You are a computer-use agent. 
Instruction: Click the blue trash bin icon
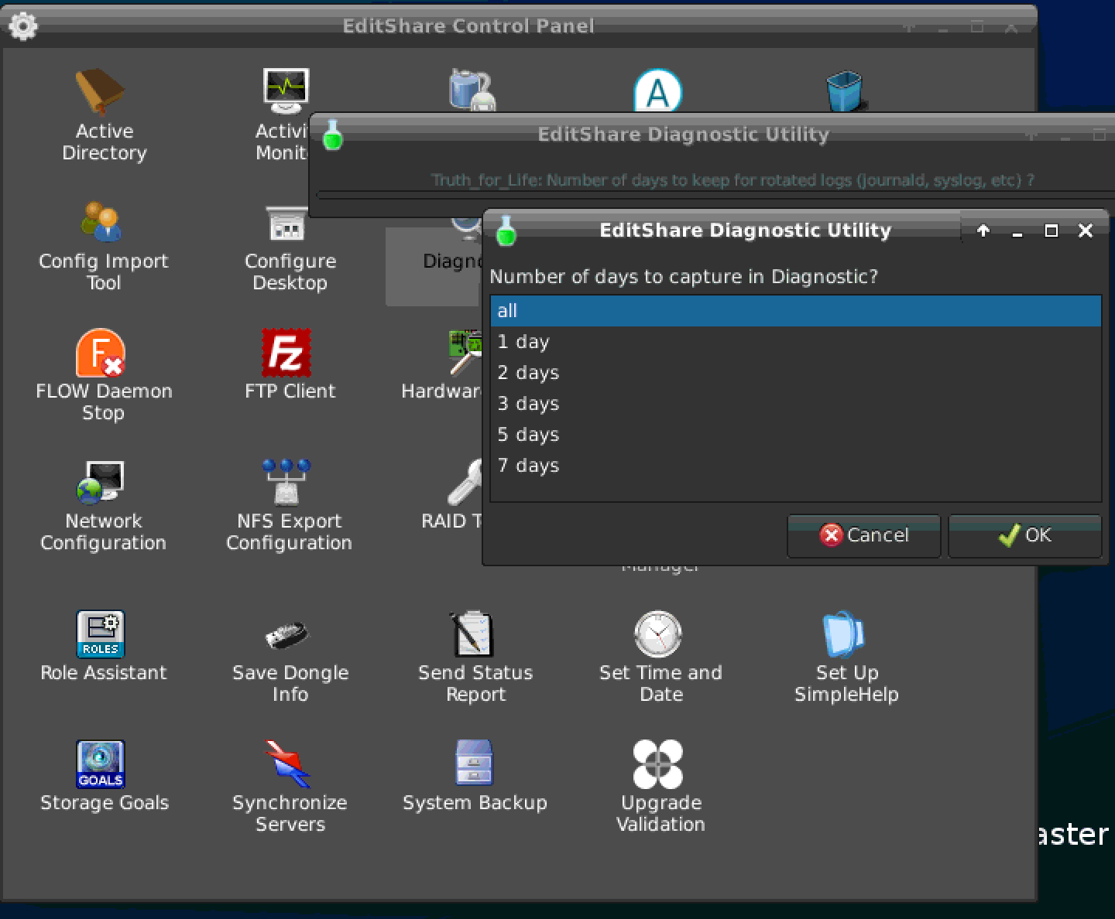coord(845,91)
